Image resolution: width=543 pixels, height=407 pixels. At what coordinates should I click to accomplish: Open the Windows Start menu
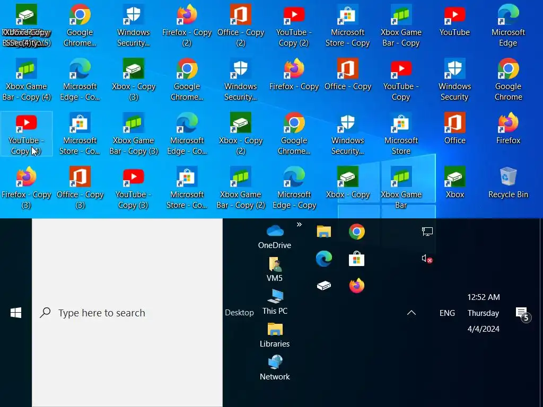[16, 313]
